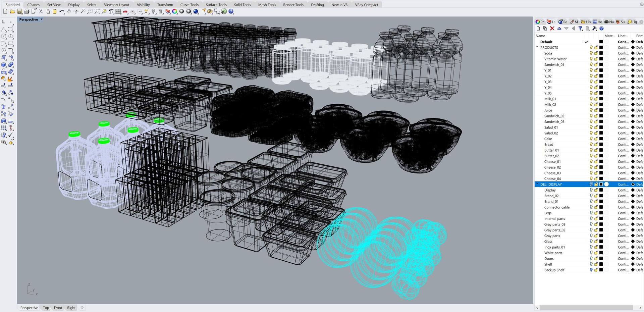Toggle visibility bulb of Juice layer
This screenshot has width=644, height=312.
[591, 110]
